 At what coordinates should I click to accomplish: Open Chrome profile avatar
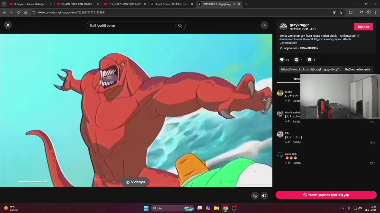(x=368, y=12)
